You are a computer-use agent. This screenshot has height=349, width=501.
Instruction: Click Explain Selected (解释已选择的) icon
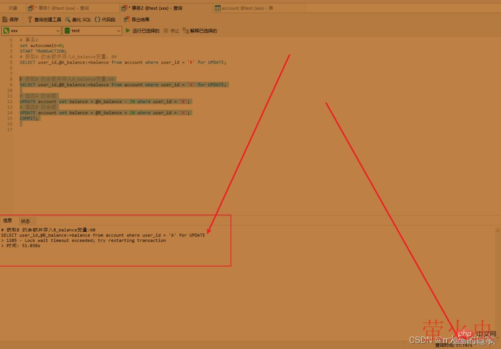tap(186, 31)
